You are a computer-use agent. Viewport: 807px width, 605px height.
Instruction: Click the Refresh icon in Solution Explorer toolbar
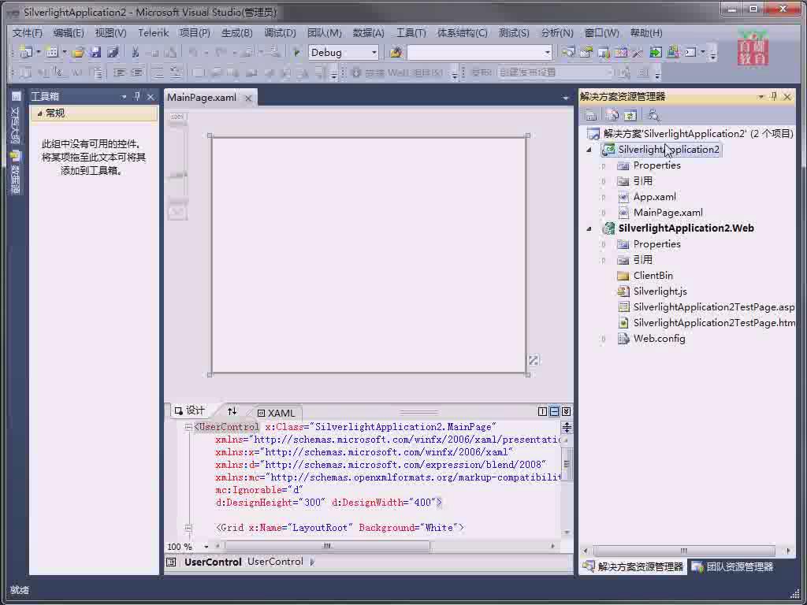631,115
